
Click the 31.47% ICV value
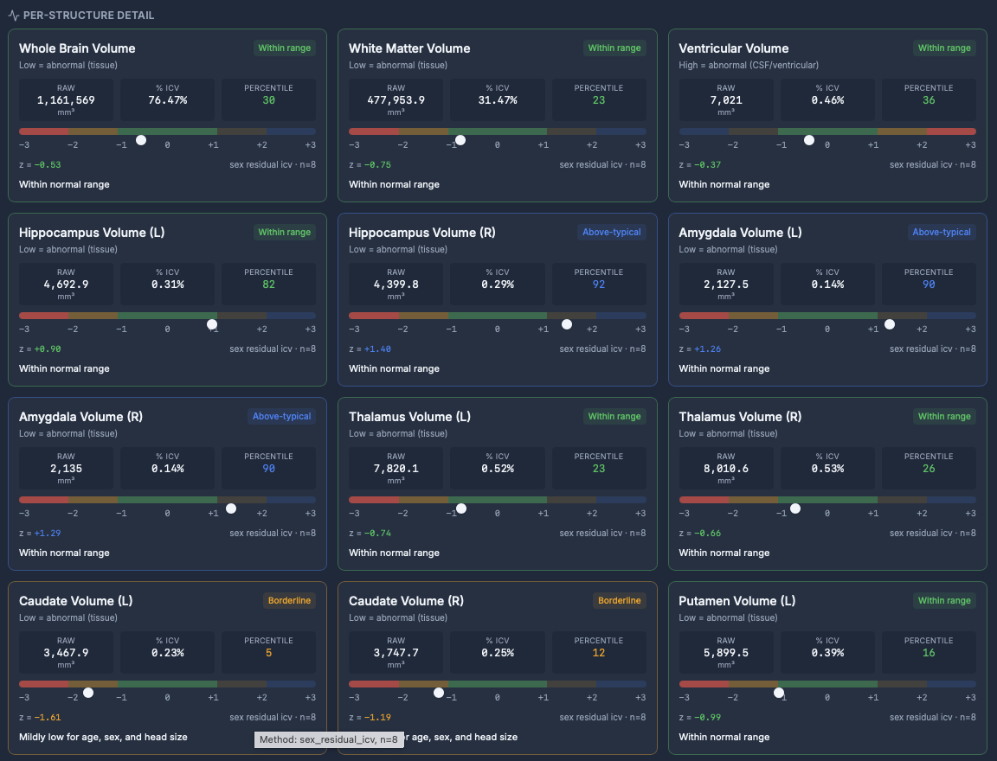point(498,100)
